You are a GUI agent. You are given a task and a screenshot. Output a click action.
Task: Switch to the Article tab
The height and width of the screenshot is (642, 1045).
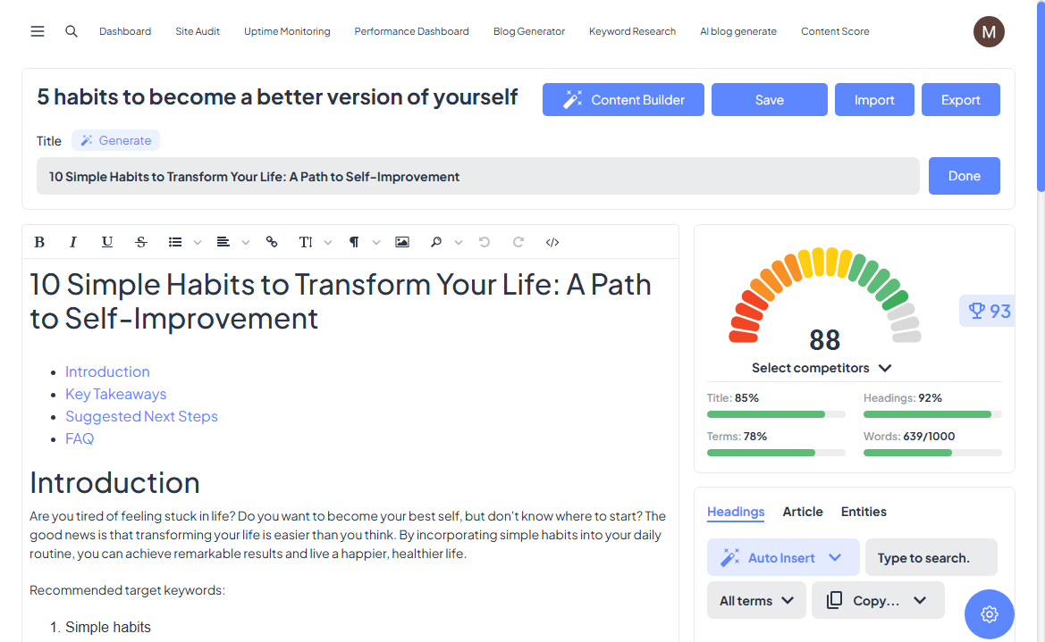[x=802, y=512]
